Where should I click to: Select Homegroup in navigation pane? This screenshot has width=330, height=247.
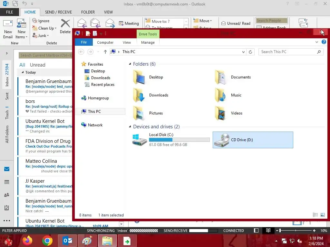click(95, 98)
